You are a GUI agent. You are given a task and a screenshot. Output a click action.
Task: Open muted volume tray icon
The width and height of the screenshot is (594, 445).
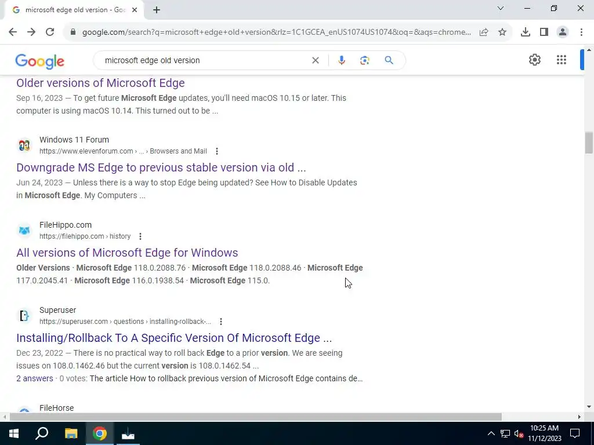[x=519, y=433]
